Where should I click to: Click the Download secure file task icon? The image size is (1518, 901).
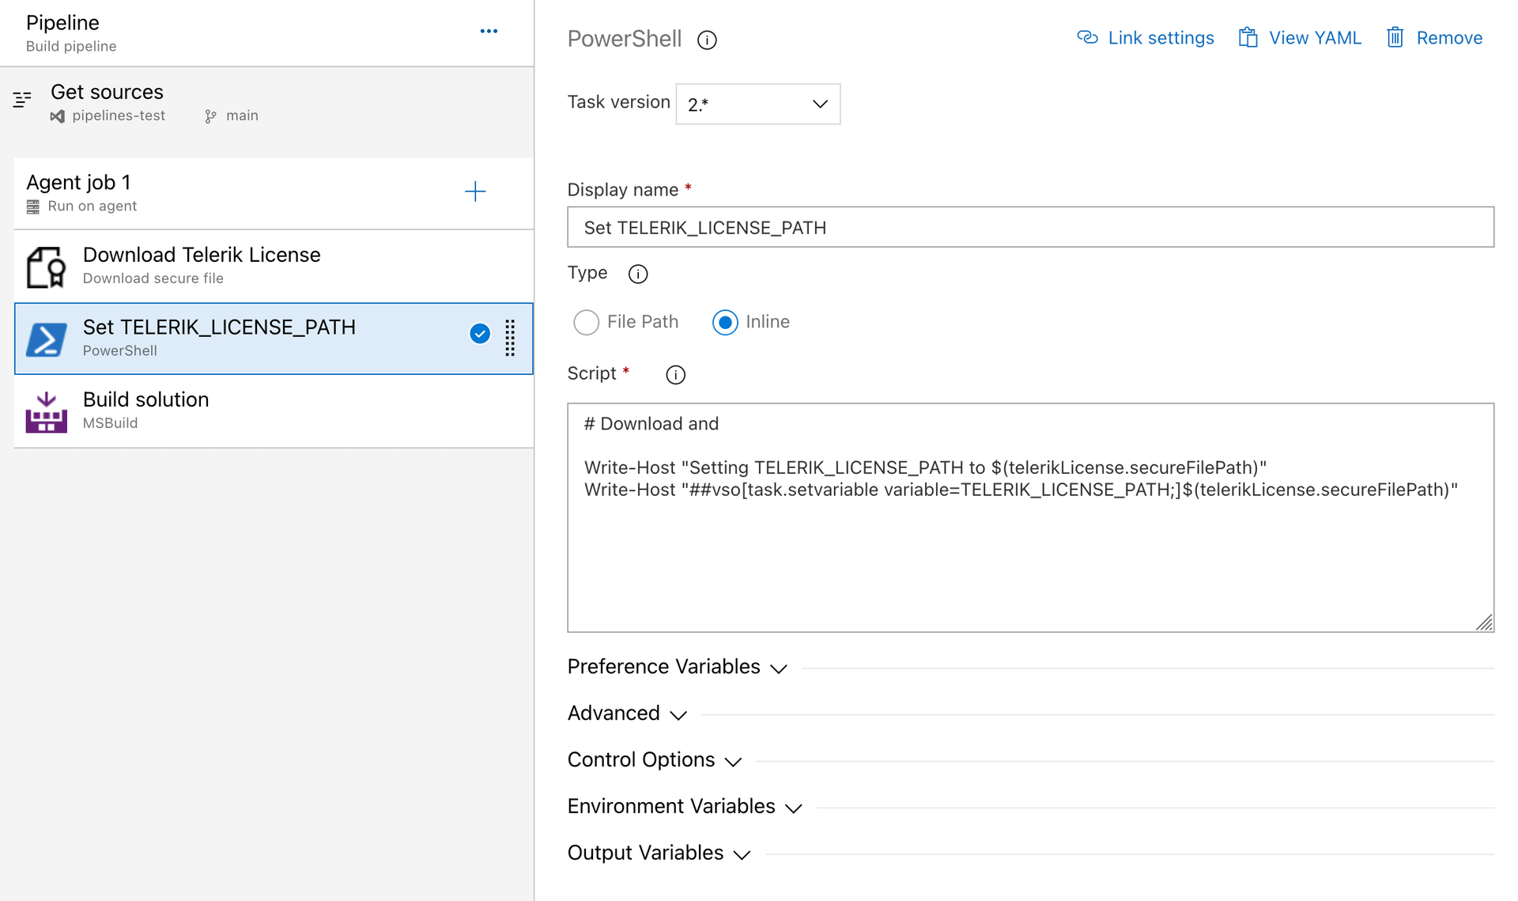click(46, 266)
